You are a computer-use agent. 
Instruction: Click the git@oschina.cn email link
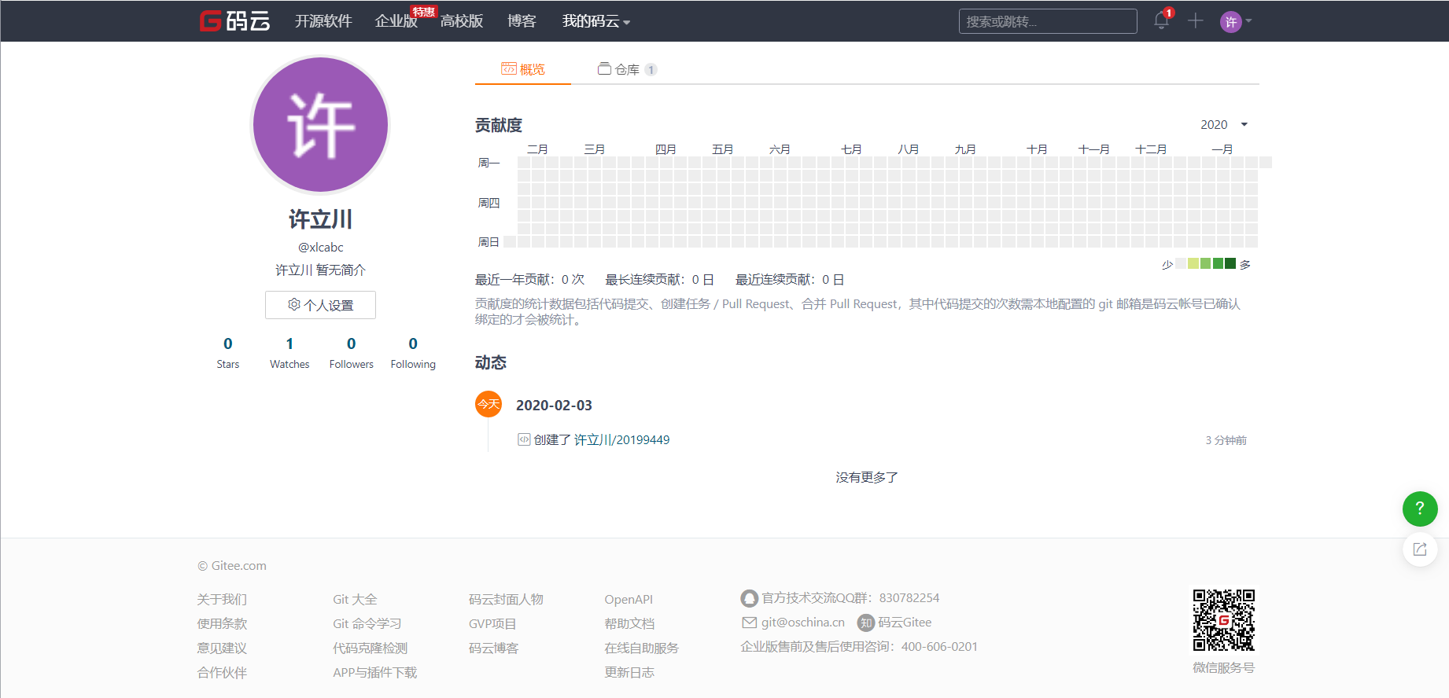[803, 623]
